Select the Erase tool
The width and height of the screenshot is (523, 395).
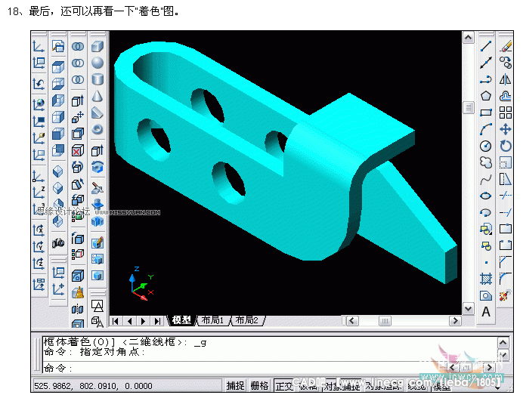coord(506,46)
